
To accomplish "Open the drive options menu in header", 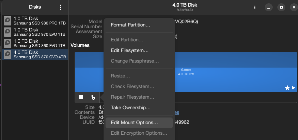I will point(255,7).
